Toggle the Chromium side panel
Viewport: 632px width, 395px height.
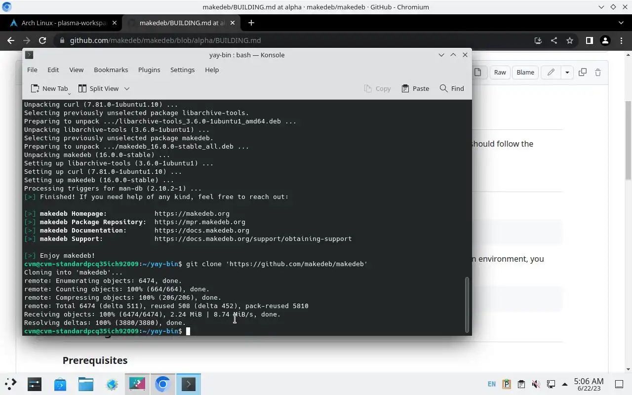pos(589,40)
